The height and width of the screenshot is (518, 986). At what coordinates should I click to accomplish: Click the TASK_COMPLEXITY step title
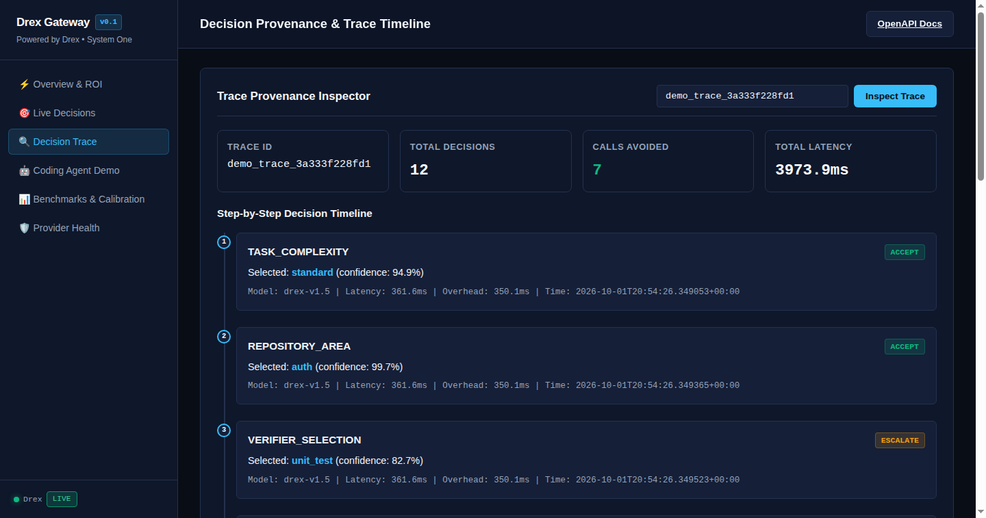click(x=299, y=252)
